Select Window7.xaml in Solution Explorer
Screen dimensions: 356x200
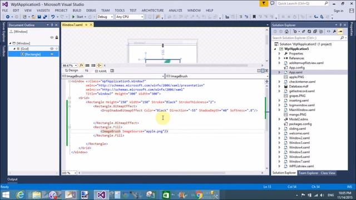click(299, 162)
